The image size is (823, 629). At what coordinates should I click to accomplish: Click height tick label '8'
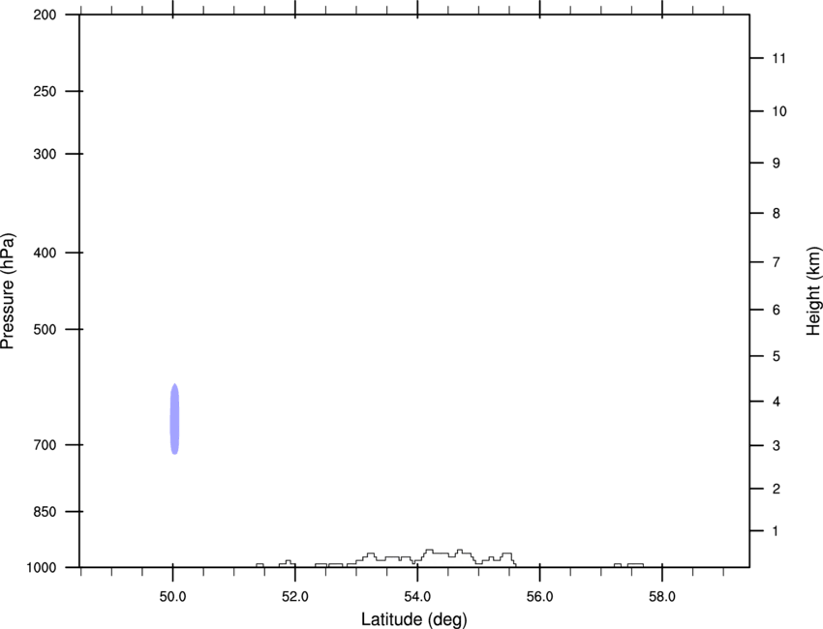pos(777,213)
